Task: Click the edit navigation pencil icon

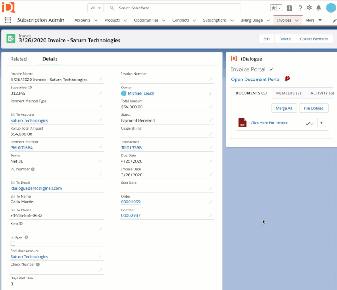Action: (x=334, y=21)
